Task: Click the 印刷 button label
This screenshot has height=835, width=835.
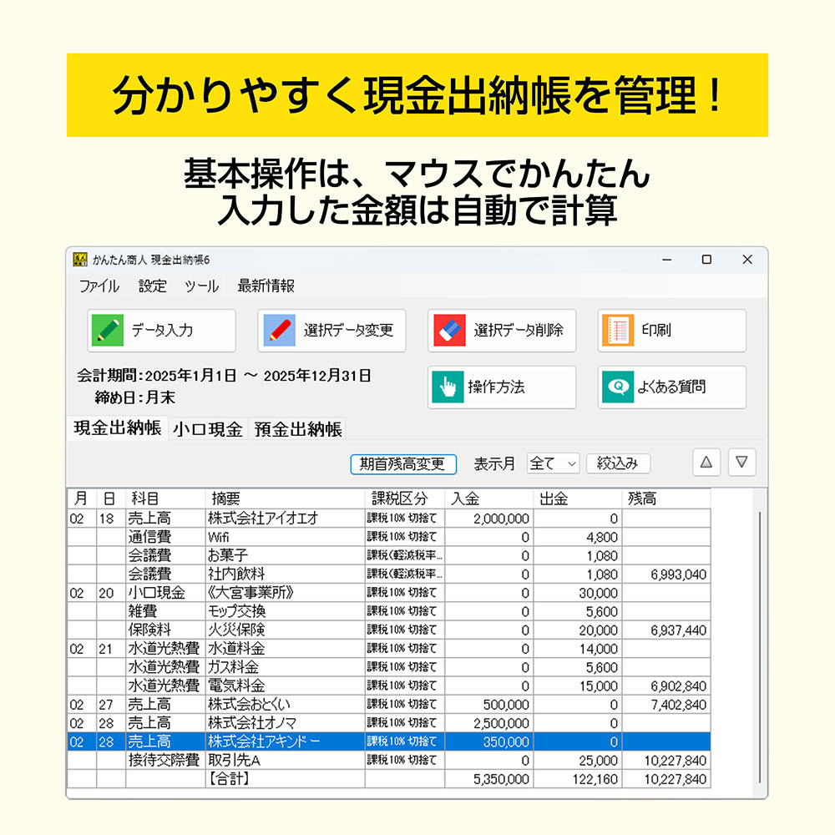Action: point(656,330)
